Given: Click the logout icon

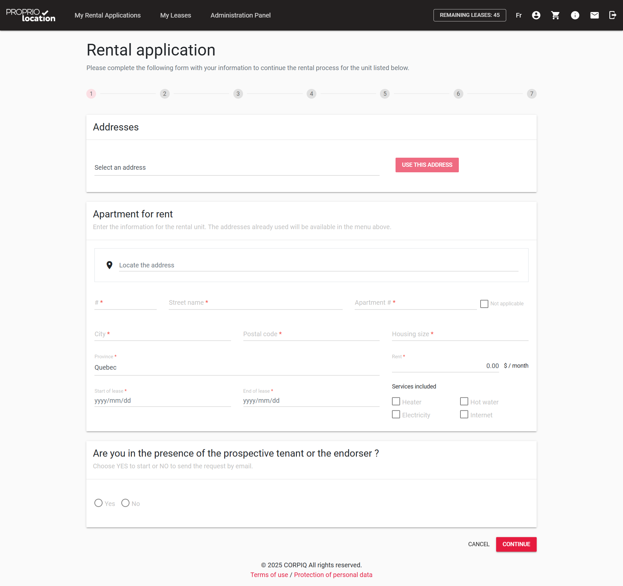Looking at the screenshot, I should tap(613, 15).
